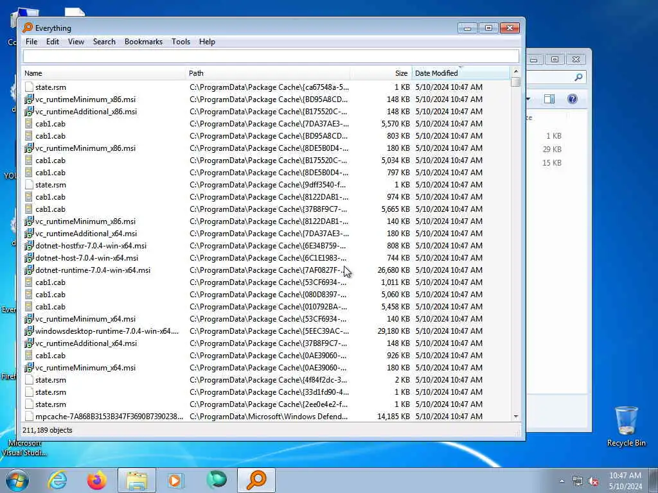The height and width of the screenshot is (493, 658).
Task: Open the Recycle Bin desktop icon
Action: (626, 426)
